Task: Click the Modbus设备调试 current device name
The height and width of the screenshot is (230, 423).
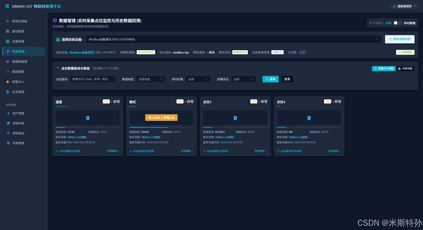Action: tap(82, 52)
